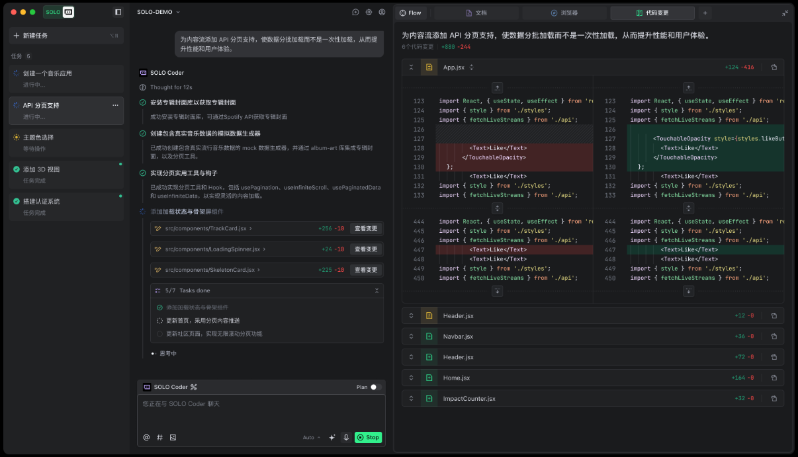Open App.jsx file using its right-side icon
The width and height of the screenshot is (798, 457).
[x=774, y=67]
